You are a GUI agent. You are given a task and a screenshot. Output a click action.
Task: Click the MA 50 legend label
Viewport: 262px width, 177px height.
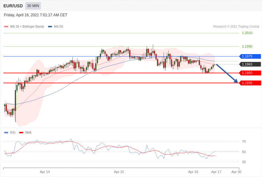tap(59, 26)
